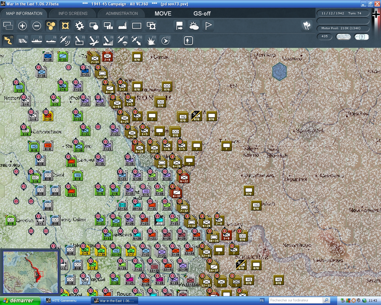
Task: Open the FR language selector in taskbar
Action: [262, 300]
